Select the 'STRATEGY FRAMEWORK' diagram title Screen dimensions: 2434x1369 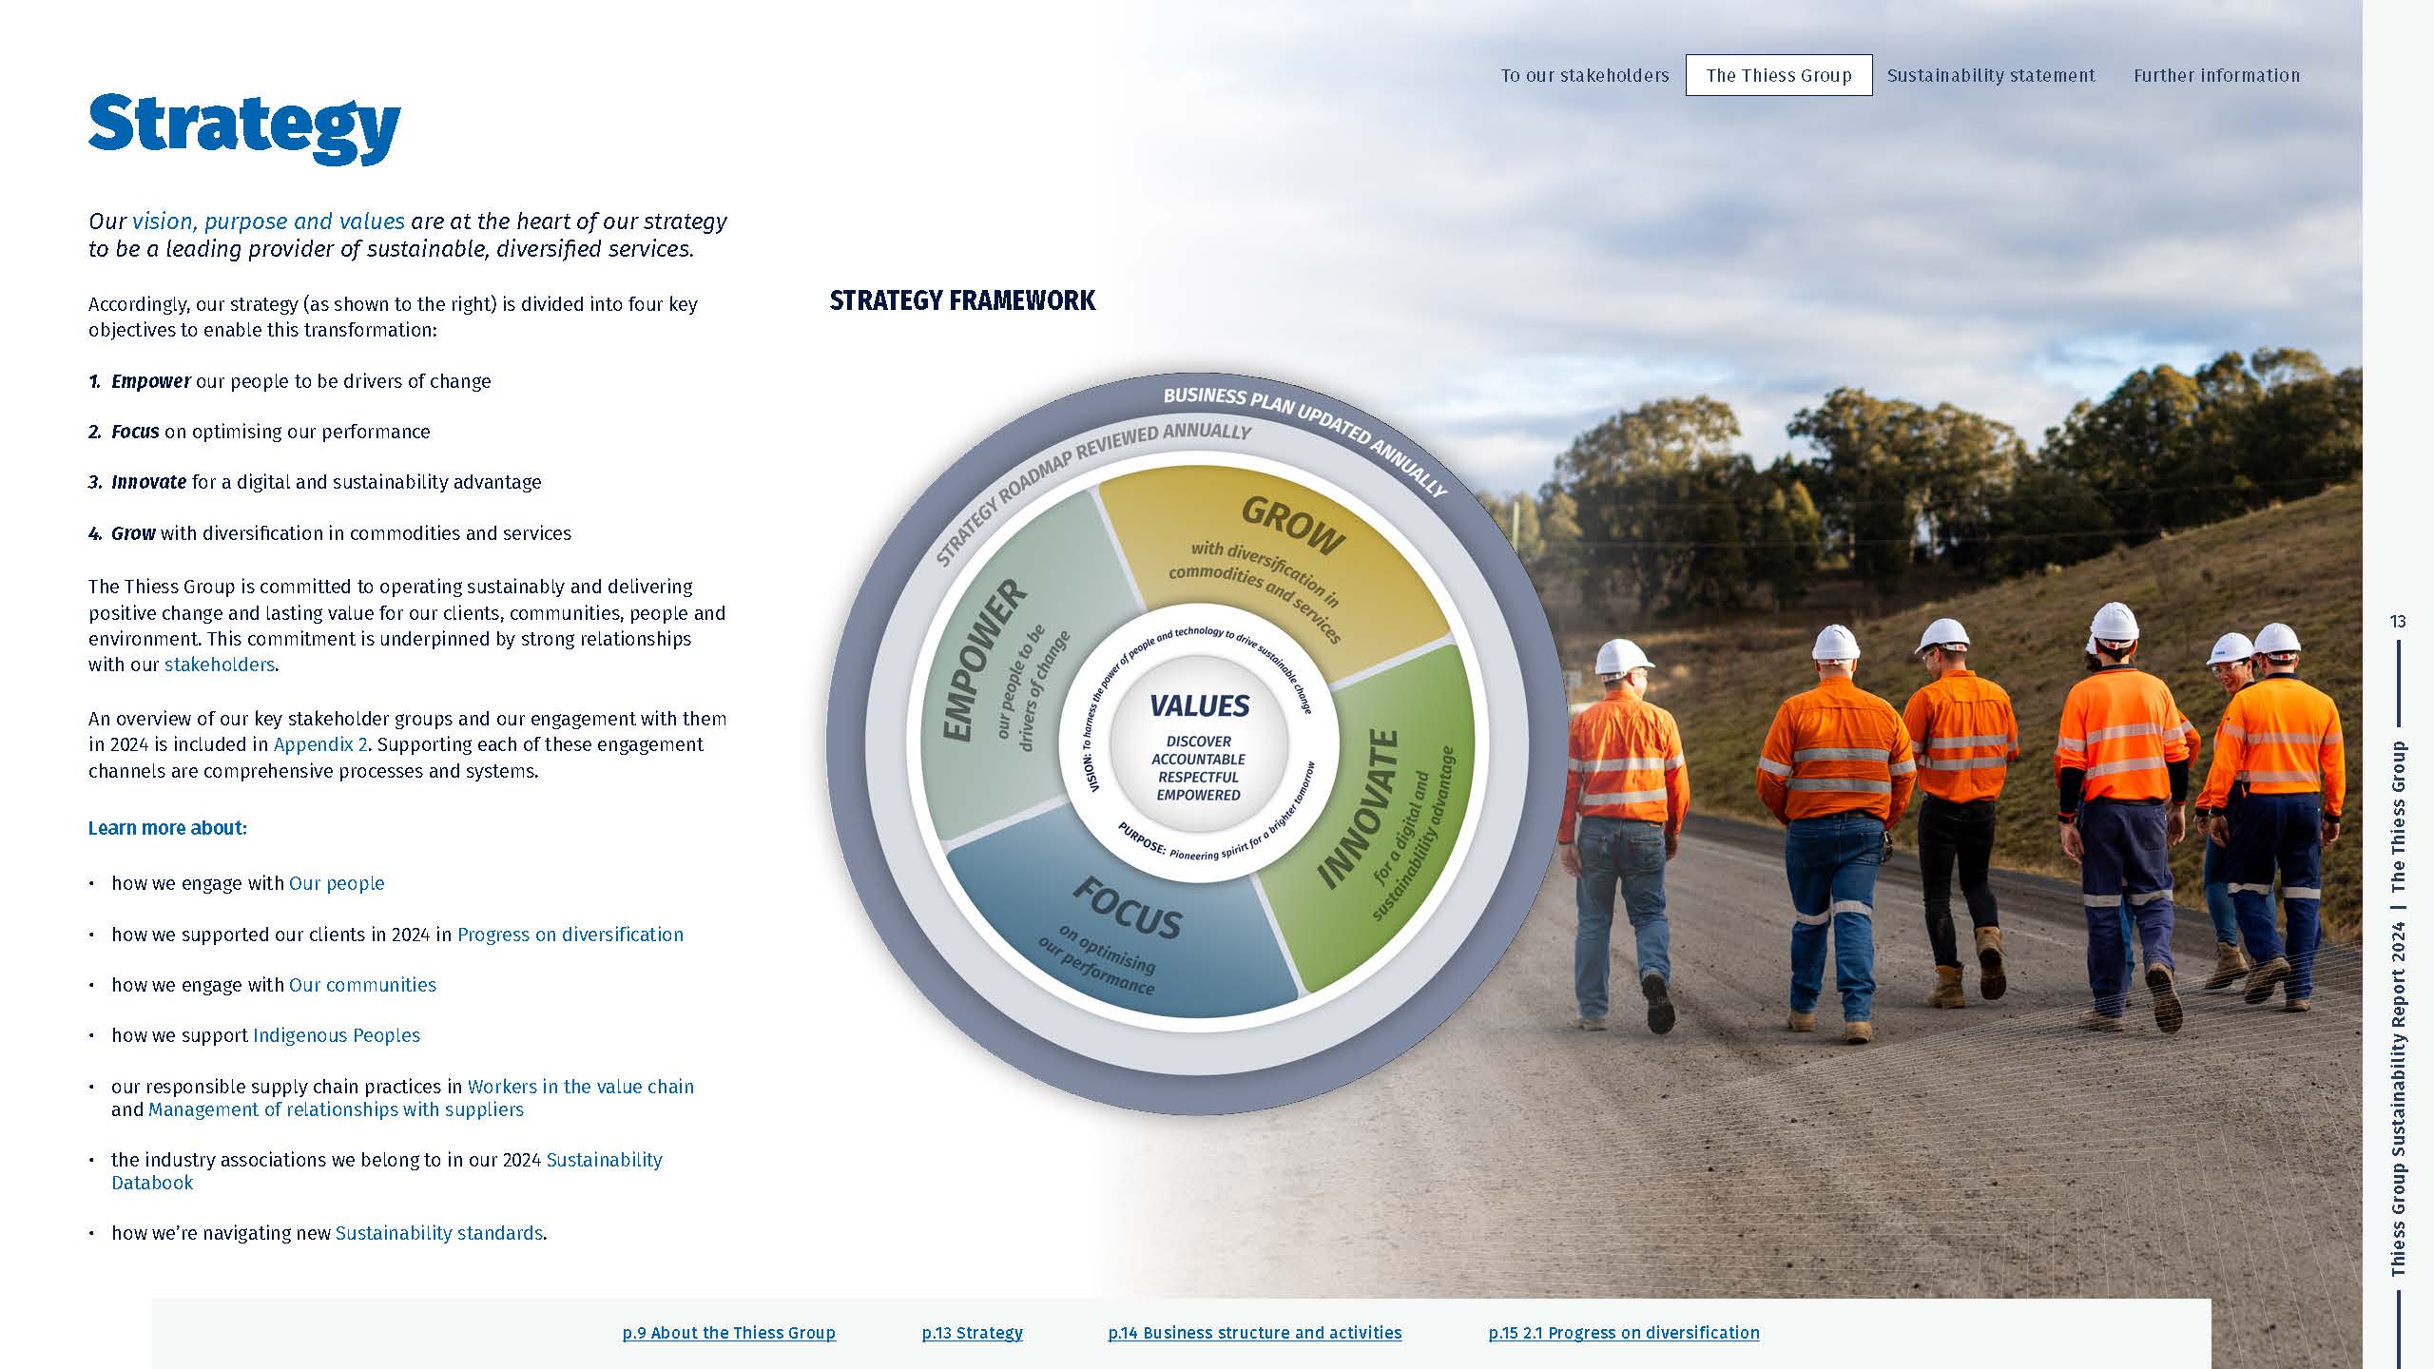pyautogui.click(x=962, y=300)
